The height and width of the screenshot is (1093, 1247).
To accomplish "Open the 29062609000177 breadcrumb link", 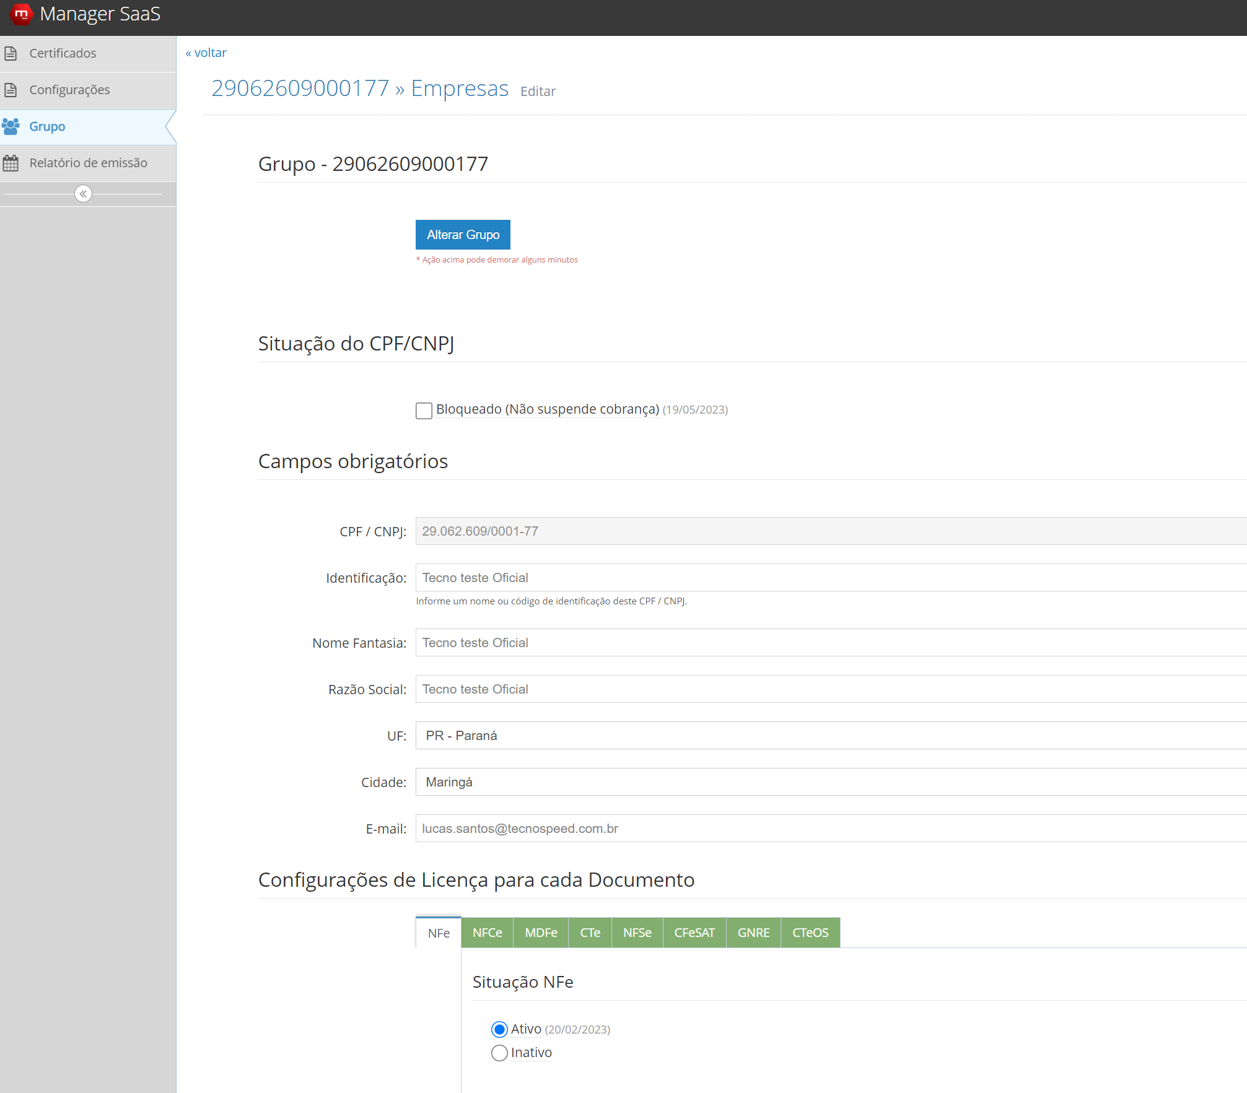I will [300, 88].
